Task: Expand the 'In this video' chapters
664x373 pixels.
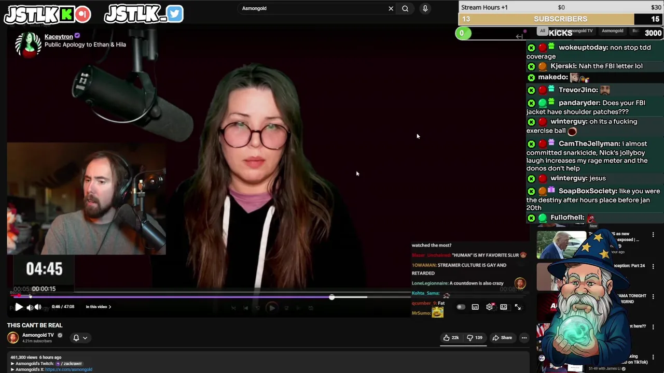Action: click(99, 307)
